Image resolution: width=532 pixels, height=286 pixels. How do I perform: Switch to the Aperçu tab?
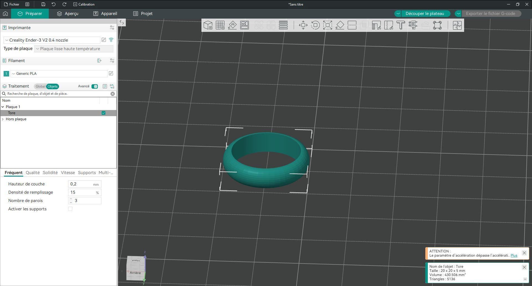pyautogui.click(x=68, y=14)
